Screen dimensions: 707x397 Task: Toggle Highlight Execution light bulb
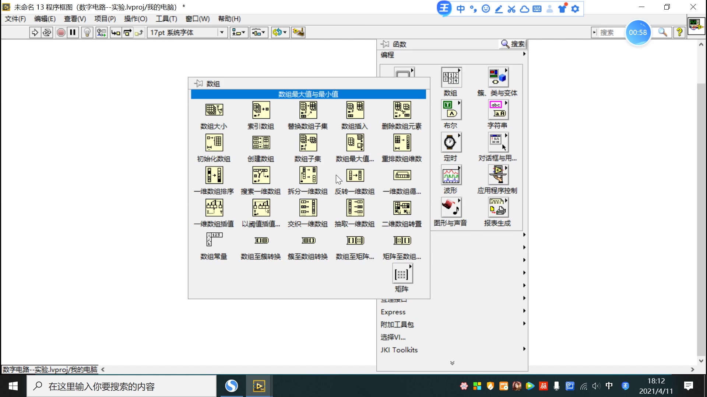click(87, 33)
